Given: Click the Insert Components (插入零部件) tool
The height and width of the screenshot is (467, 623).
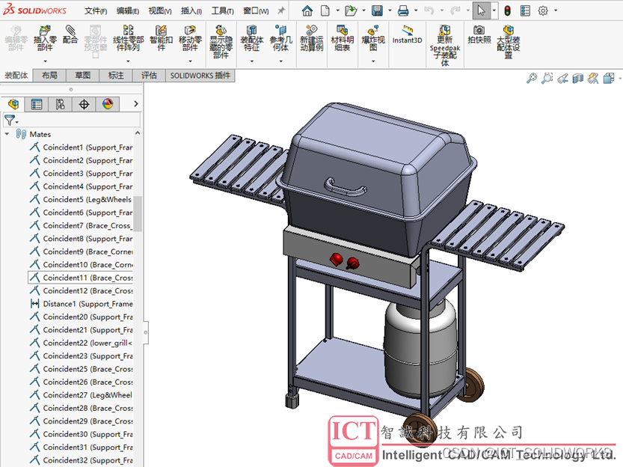Looking at the screenshot, I should 45,38.
